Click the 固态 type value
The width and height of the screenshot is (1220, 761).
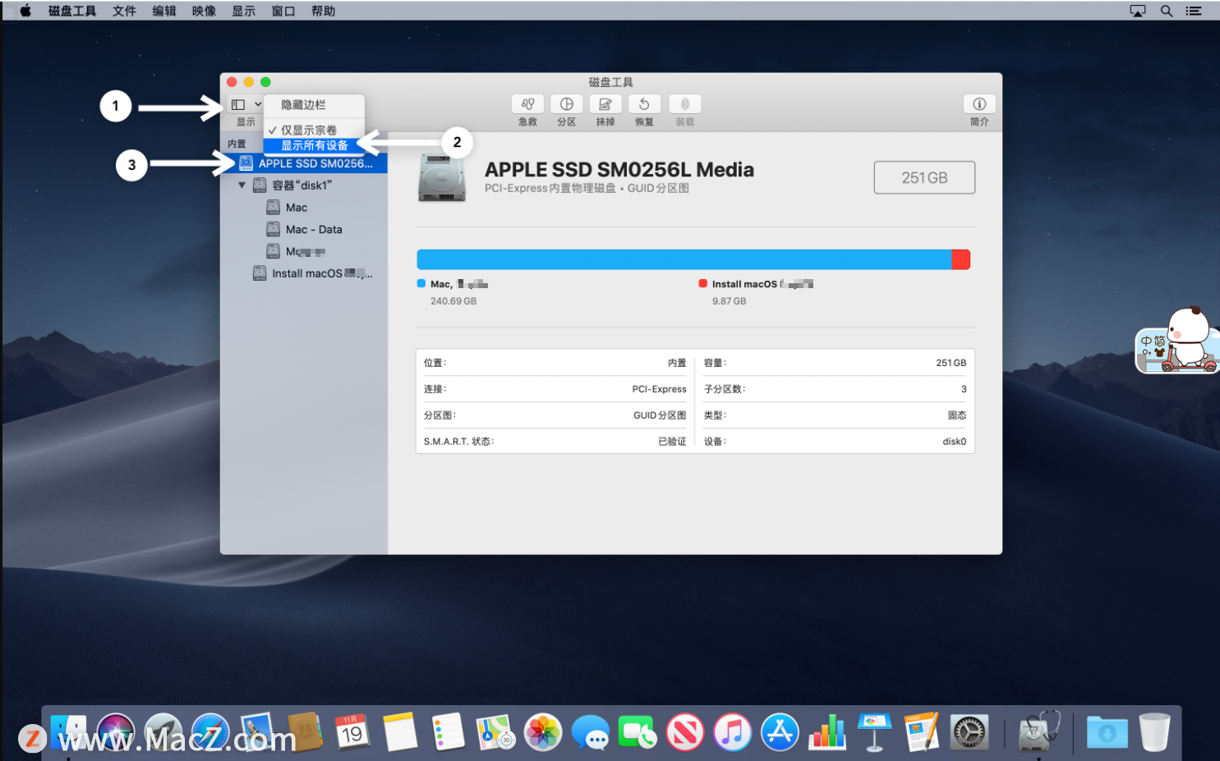coord(957,415)
